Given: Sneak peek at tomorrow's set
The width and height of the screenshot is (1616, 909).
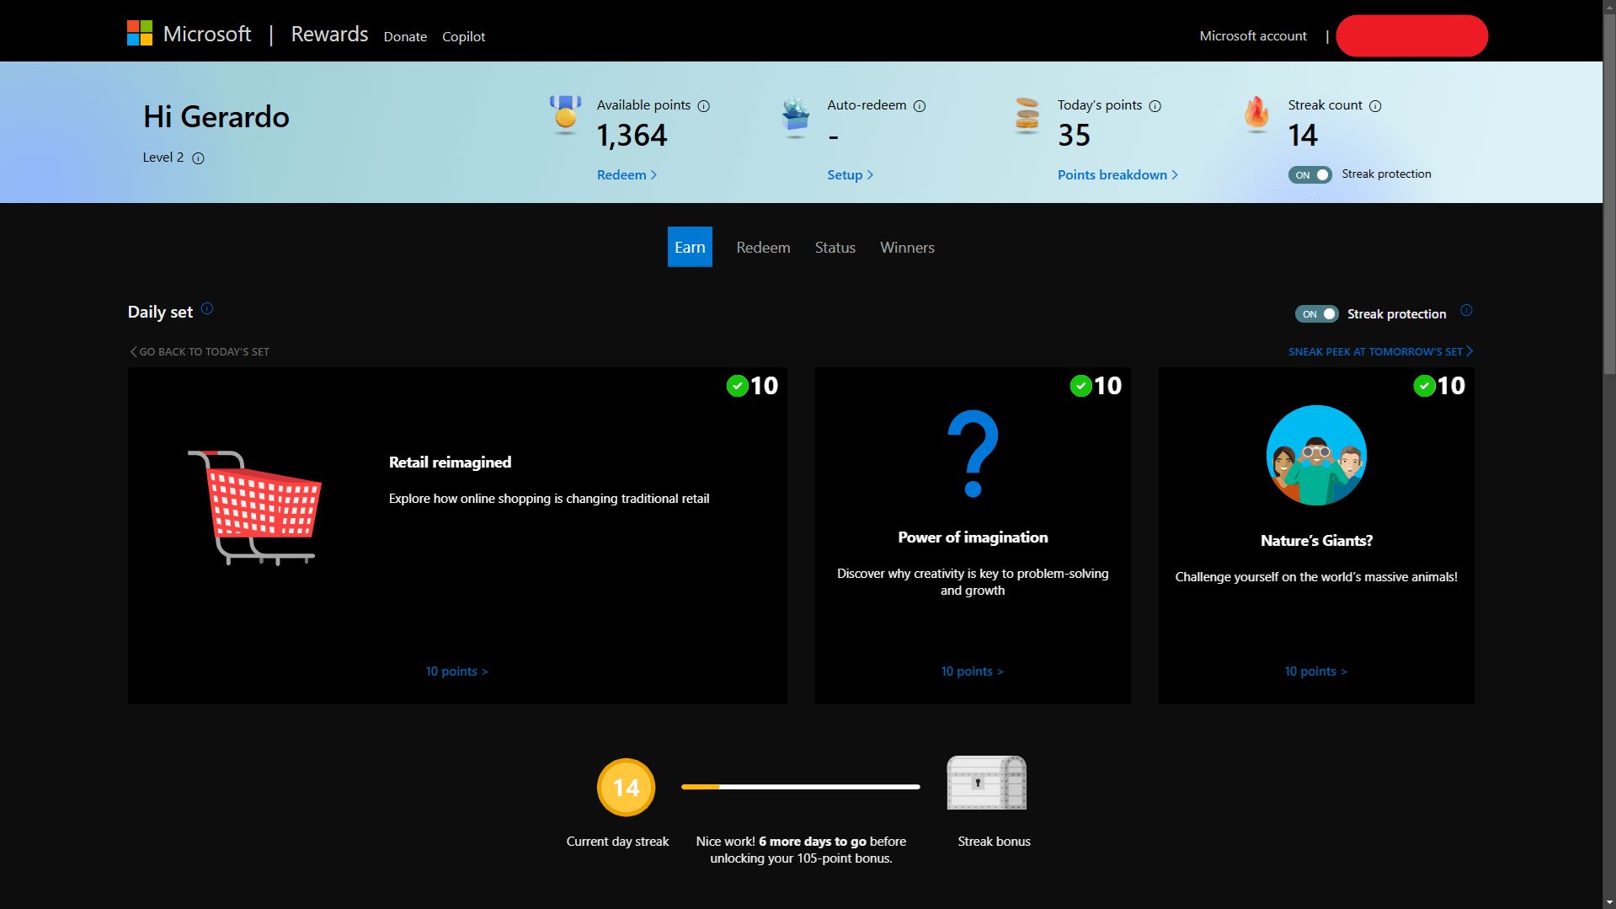Looking at the screenshot, I should pyautogui.click(x=1380, y=352).
